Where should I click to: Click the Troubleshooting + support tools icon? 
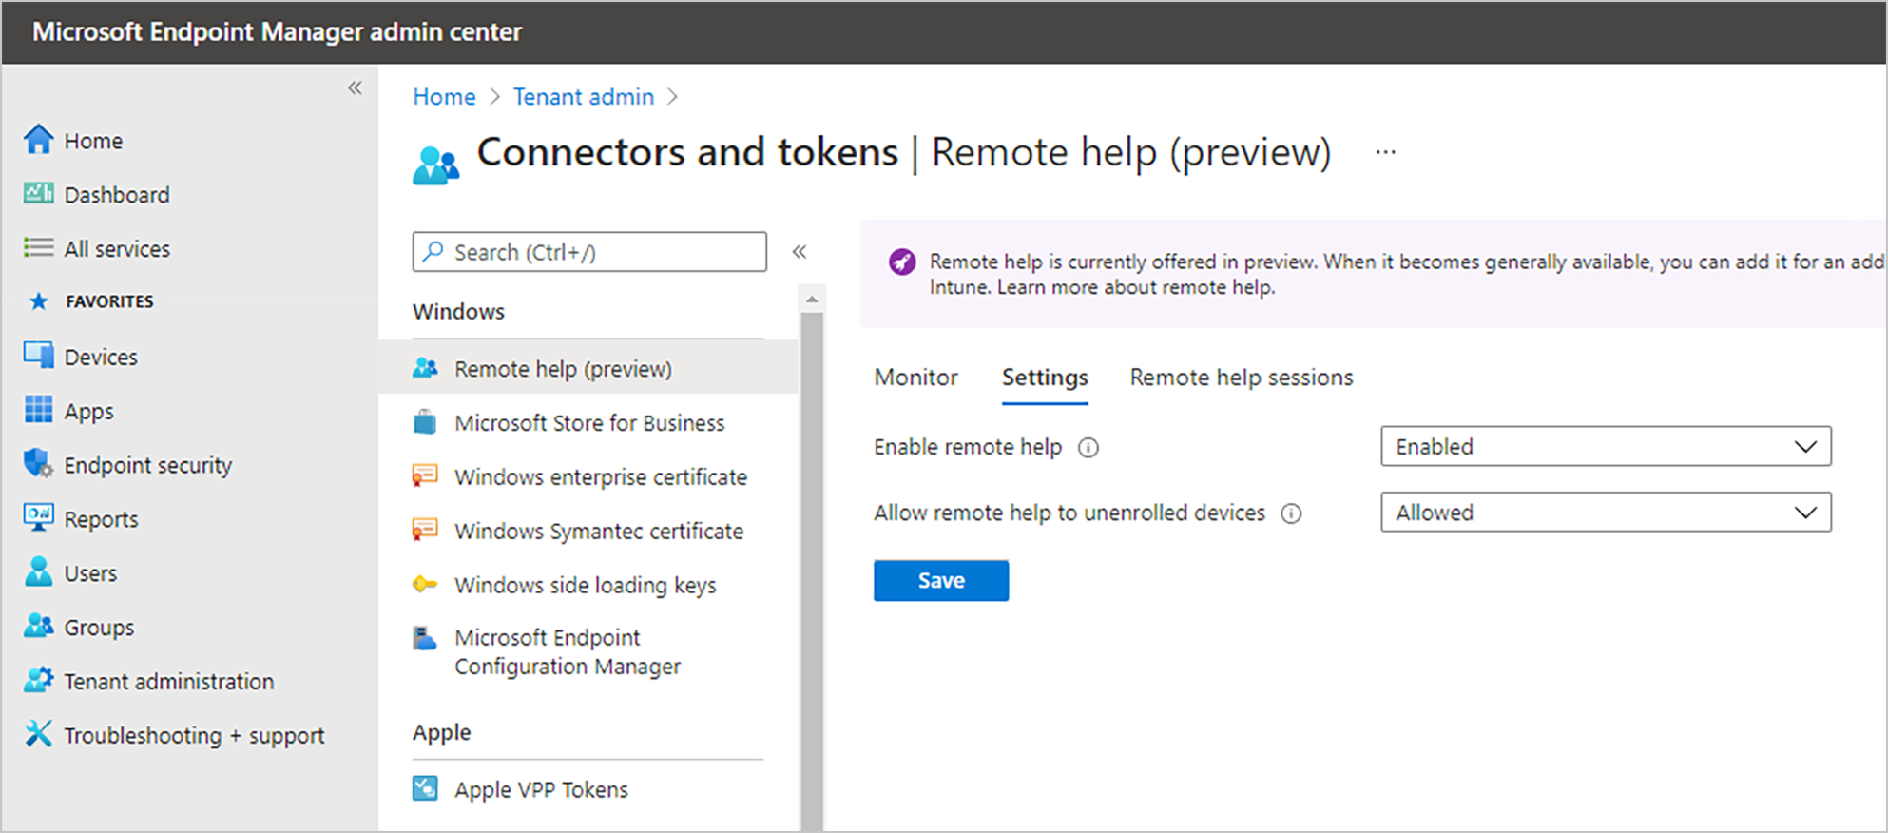pyautogui.click(x=38, y=734)
